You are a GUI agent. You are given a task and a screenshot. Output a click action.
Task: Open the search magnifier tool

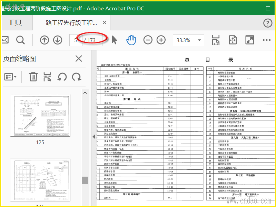click(20, 40)
